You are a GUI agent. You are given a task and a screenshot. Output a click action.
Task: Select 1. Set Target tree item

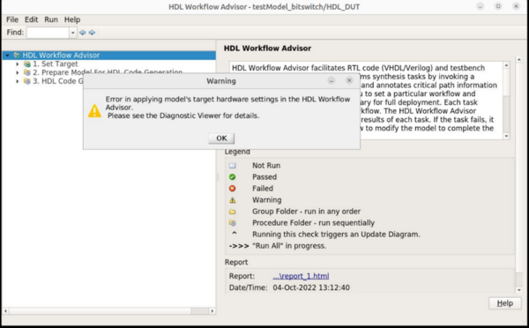point(56,63)
